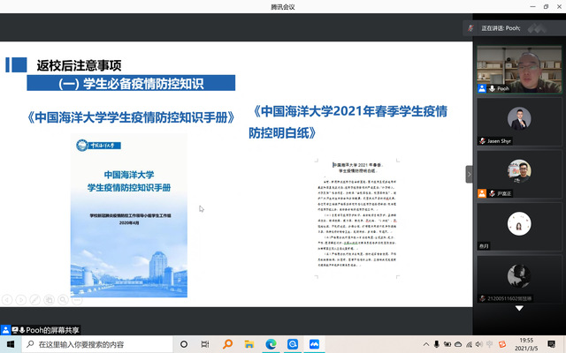Click the muted microphone icon beside the speaker name
566x353 pixels.
[x=470, y=28]
